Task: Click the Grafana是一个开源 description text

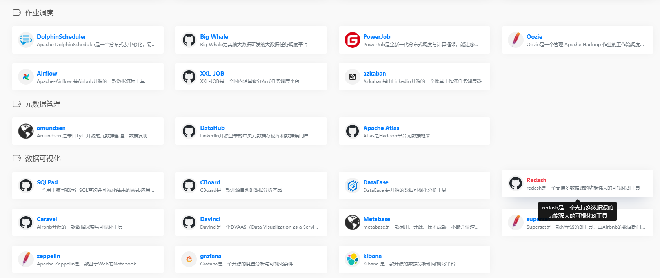Action: pos(247,264)
